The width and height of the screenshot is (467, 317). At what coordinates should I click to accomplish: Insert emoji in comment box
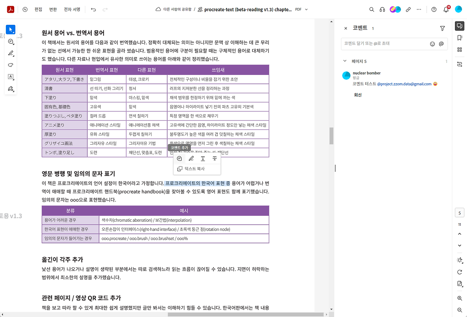[432, 44]
